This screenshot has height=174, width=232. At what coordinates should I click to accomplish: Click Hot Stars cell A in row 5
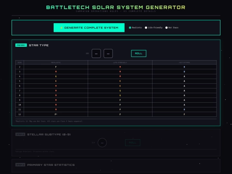click(x=184, y=81)
